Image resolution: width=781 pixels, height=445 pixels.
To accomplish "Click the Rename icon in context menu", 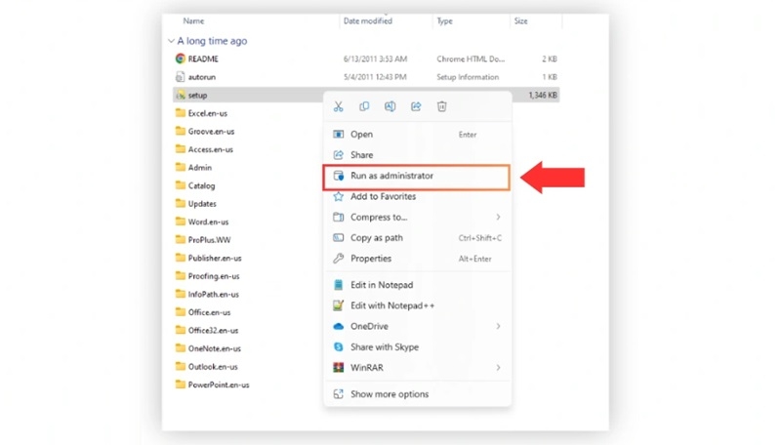I will [x=390, y=106].
